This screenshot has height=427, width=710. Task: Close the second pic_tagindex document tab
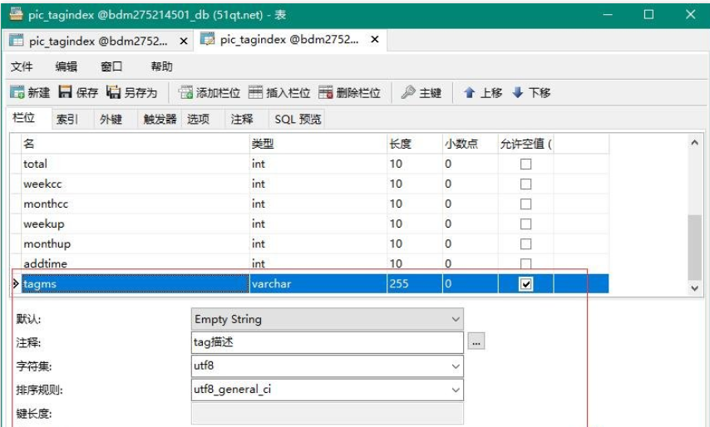[374, 40]
